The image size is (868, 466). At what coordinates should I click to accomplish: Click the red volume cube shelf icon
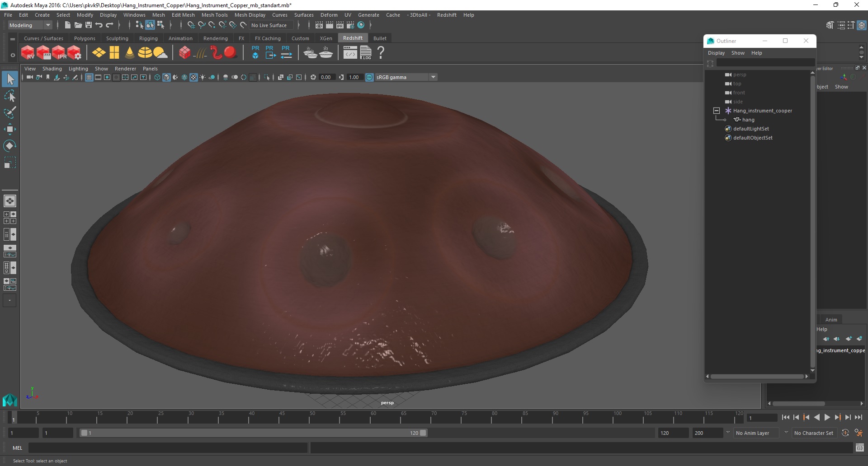(x=185, y=53)
